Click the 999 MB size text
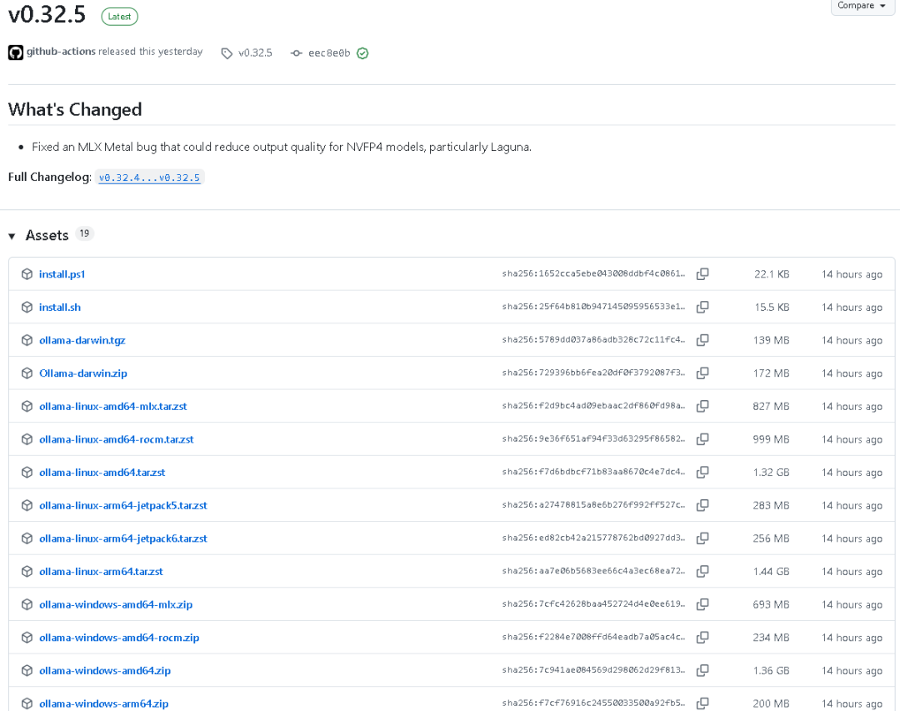This screenshot has height=711, width=900. [771, 439]
